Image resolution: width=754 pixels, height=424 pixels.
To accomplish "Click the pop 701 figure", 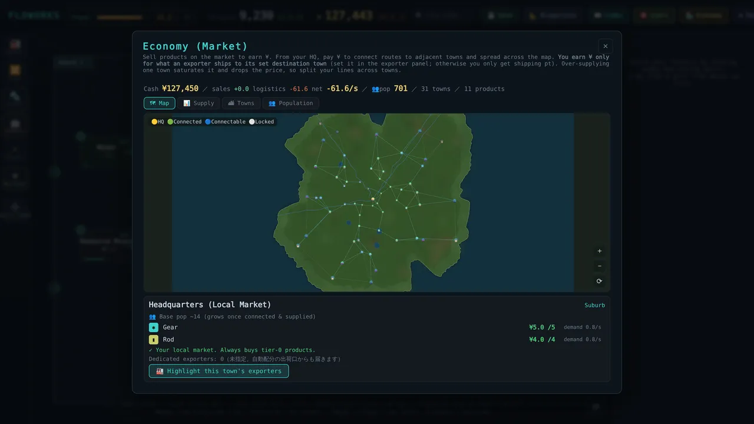I will (401, 88).
